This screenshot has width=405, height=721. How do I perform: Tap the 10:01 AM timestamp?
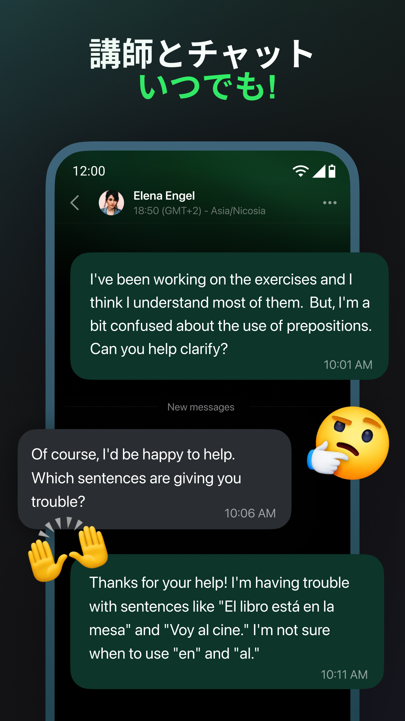coord(348,365)
